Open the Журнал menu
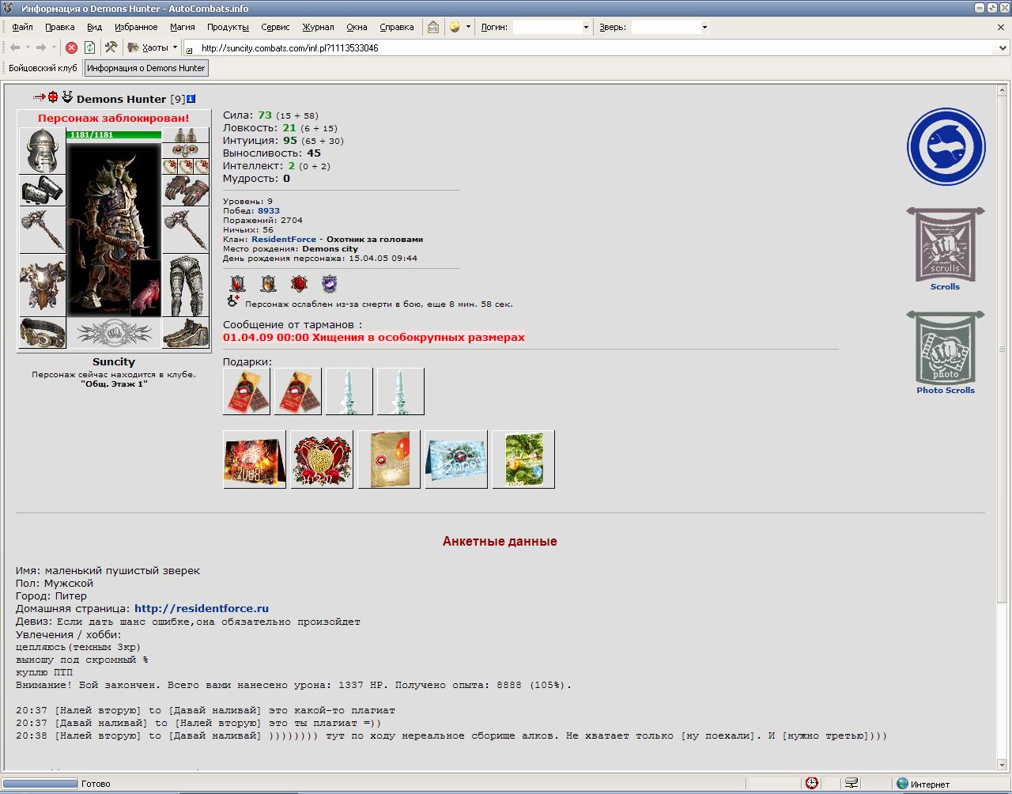The height and width of the screenshot is (794, 1012). point(318,27)
